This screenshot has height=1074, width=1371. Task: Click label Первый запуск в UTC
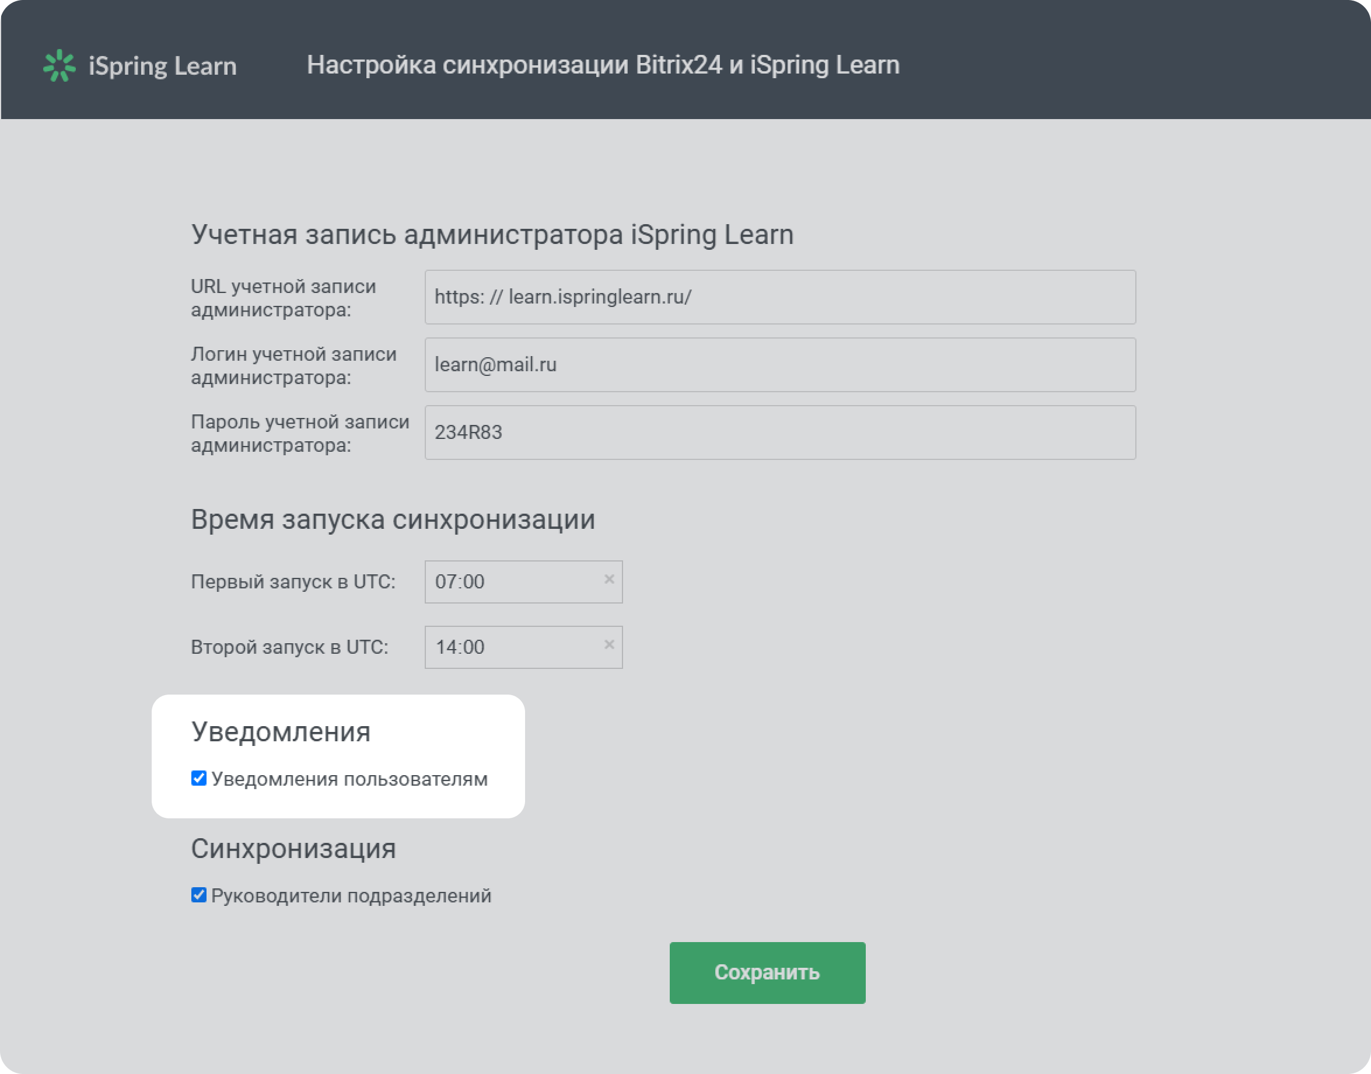click(293, 581)
